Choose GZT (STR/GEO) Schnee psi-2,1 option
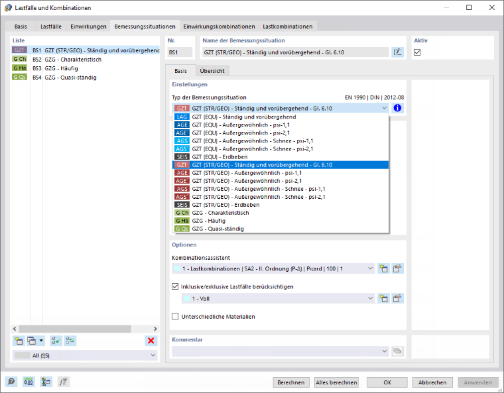Image resolution: width=504 pixels, height=393 pixels. (x=281, y=197)
